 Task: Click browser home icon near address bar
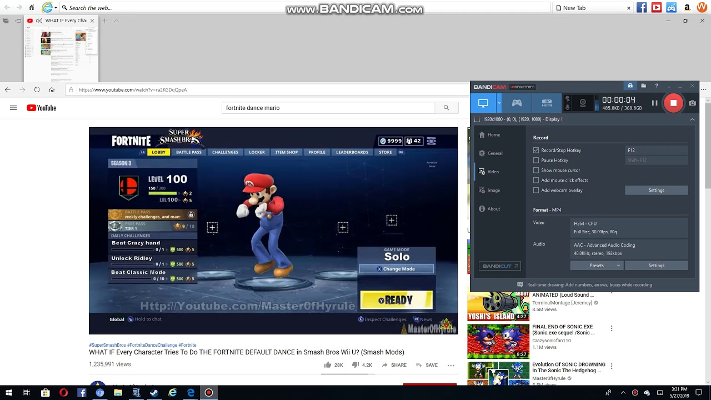52,89
